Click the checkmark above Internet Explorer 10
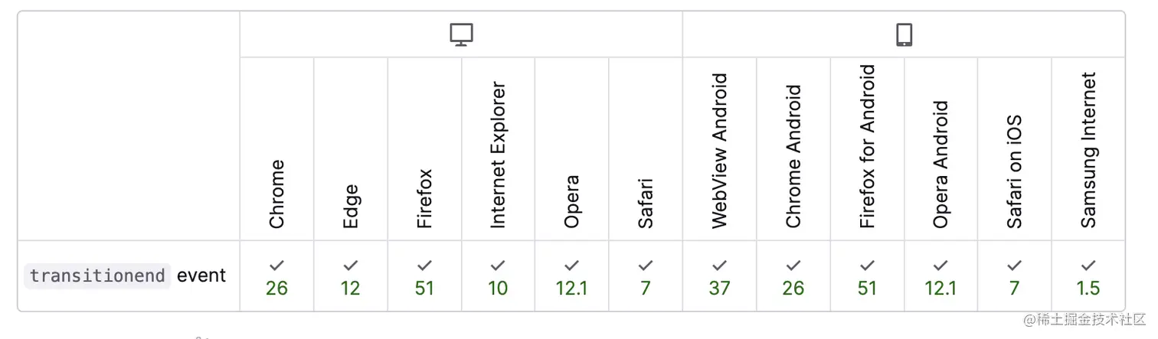 pos(498,266)
